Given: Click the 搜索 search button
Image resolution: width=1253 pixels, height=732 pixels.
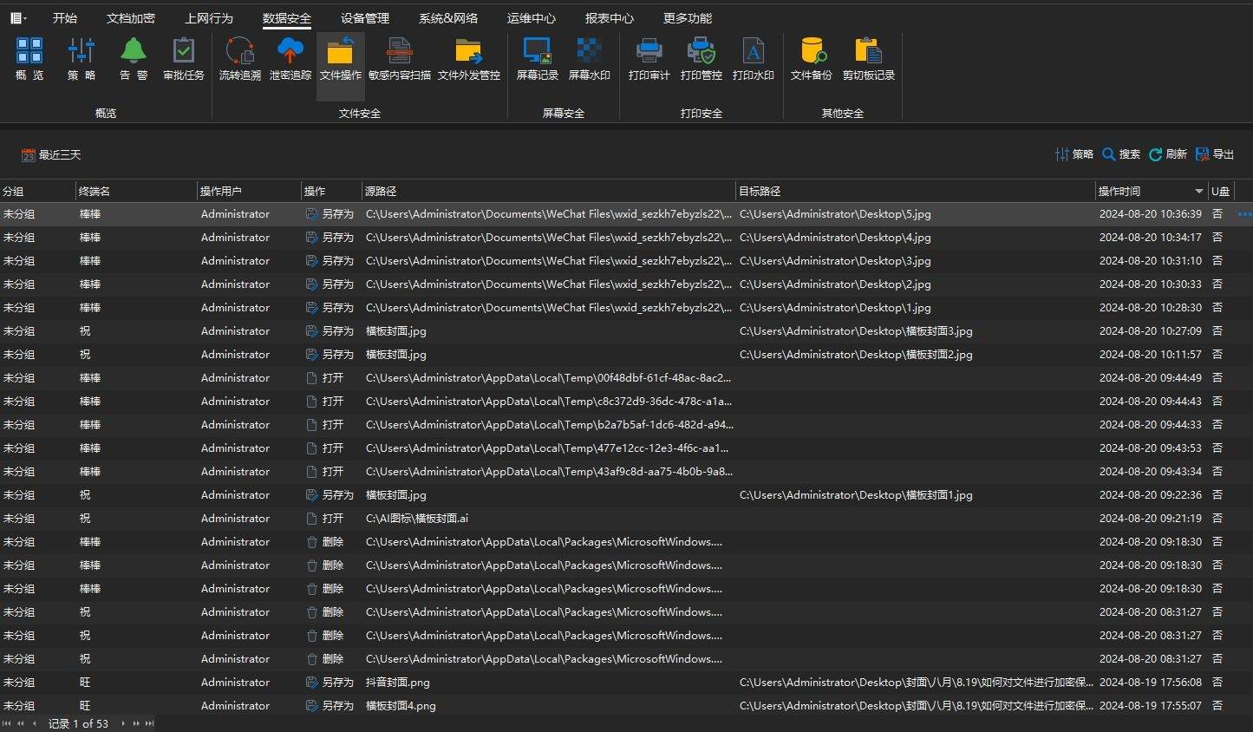Looking at the screenshot, I should click(1120, 154).
